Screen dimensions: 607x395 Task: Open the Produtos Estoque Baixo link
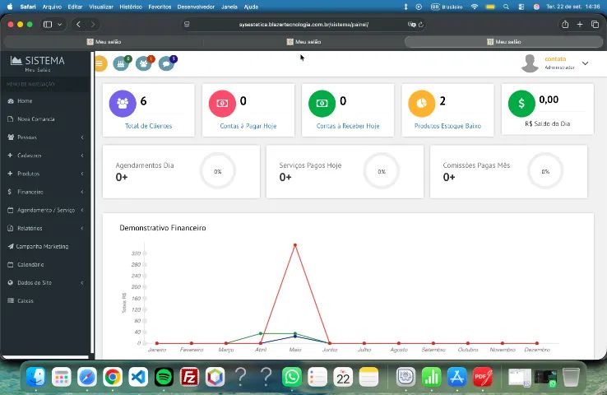coord(447,126)
